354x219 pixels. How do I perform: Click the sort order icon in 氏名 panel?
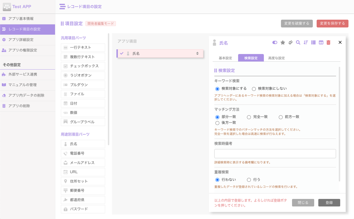tap(306, 43)
